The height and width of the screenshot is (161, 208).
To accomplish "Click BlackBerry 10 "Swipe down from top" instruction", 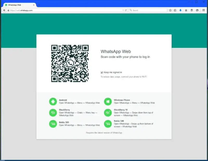I will pos(133,114).
